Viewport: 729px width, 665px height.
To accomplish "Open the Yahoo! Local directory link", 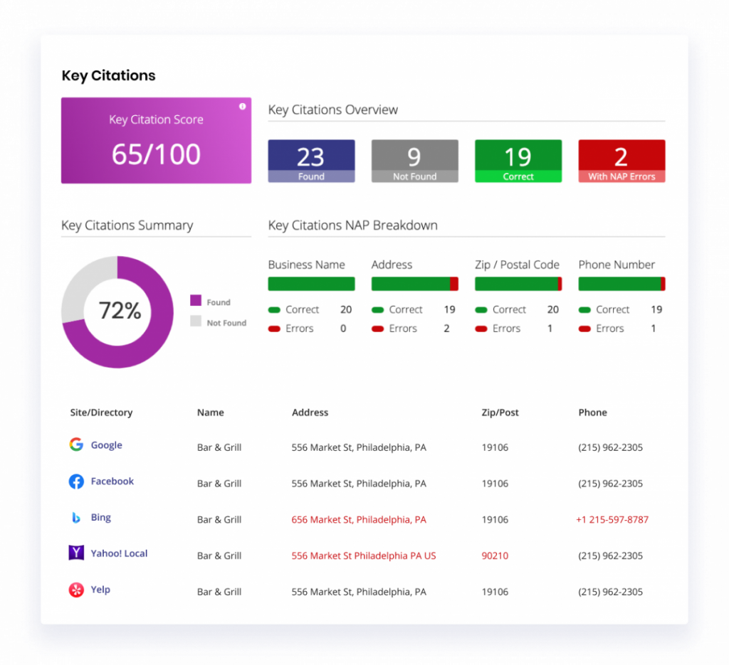I will point(119,553).
